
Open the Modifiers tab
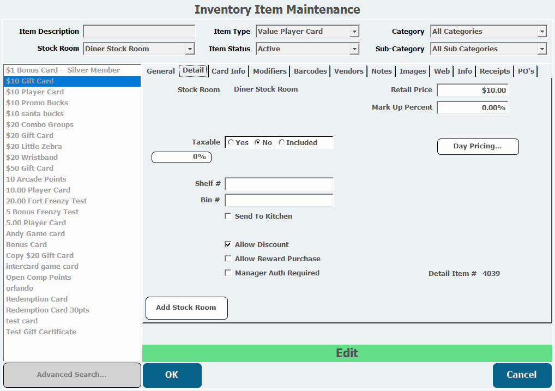tap(269, 71)
